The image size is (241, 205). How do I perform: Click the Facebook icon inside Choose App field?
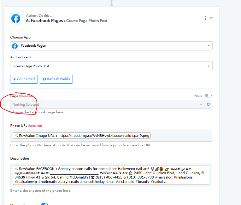pyautogui.click(x=15, y=46)
